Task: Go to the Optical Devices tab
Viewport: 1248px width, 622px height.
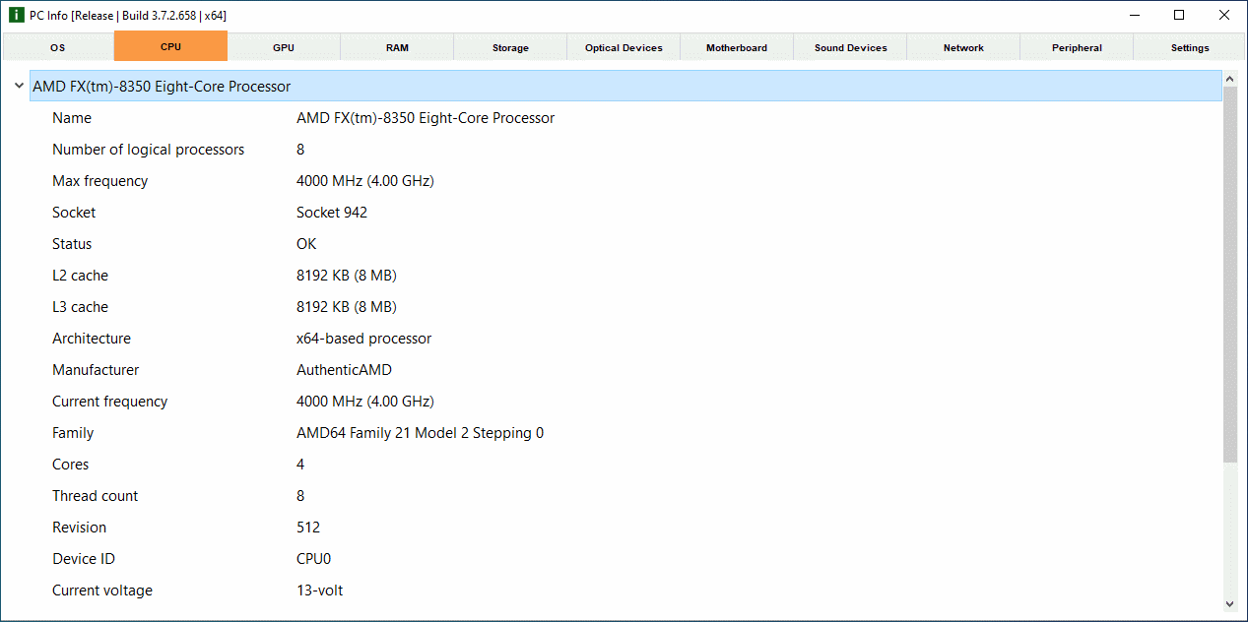Action: (x=624, y=47)
